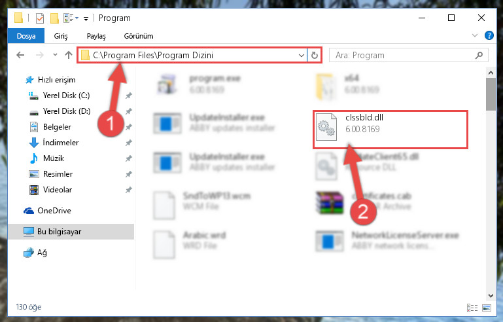
Task: Open recent locations dropdown arrow
Action: [55, 55]
